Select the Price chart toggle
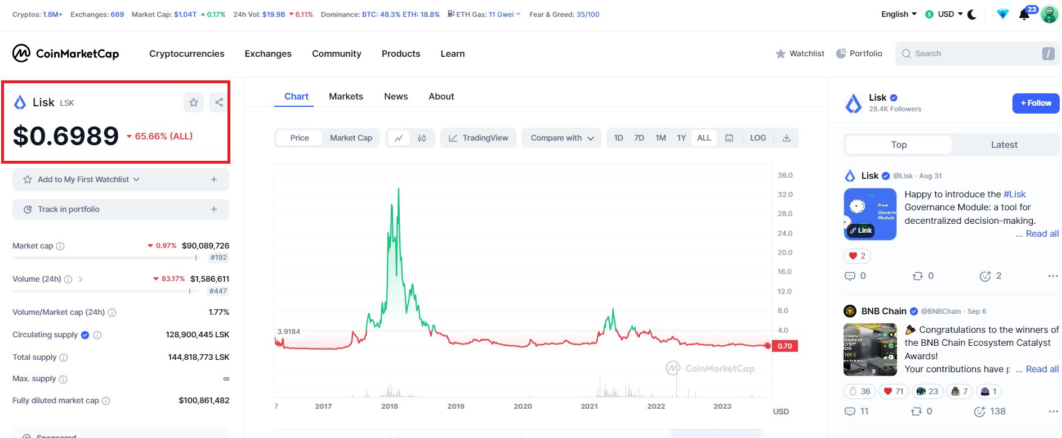This screenshot has width=1062, height=438. click(x=300, y=138)
